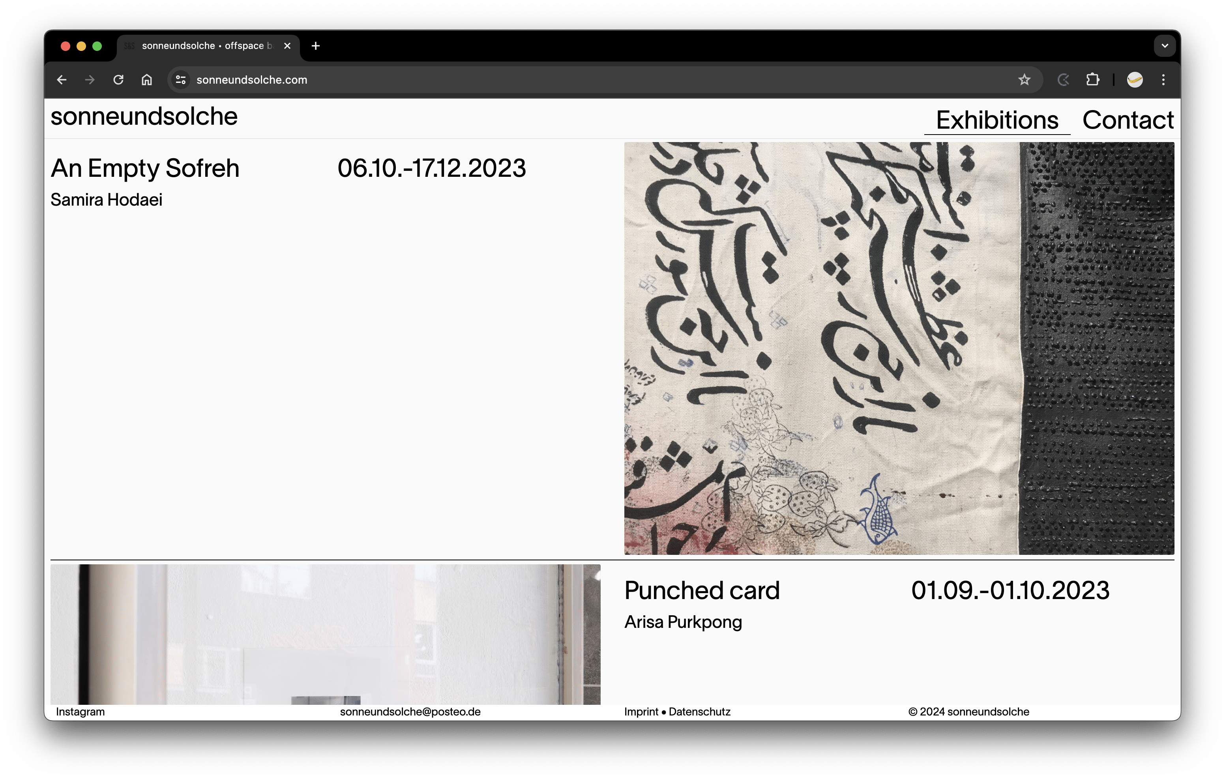This screenshot has height=779, width=1225.
Task: Reload the current page
Action: tap(118, 80)
